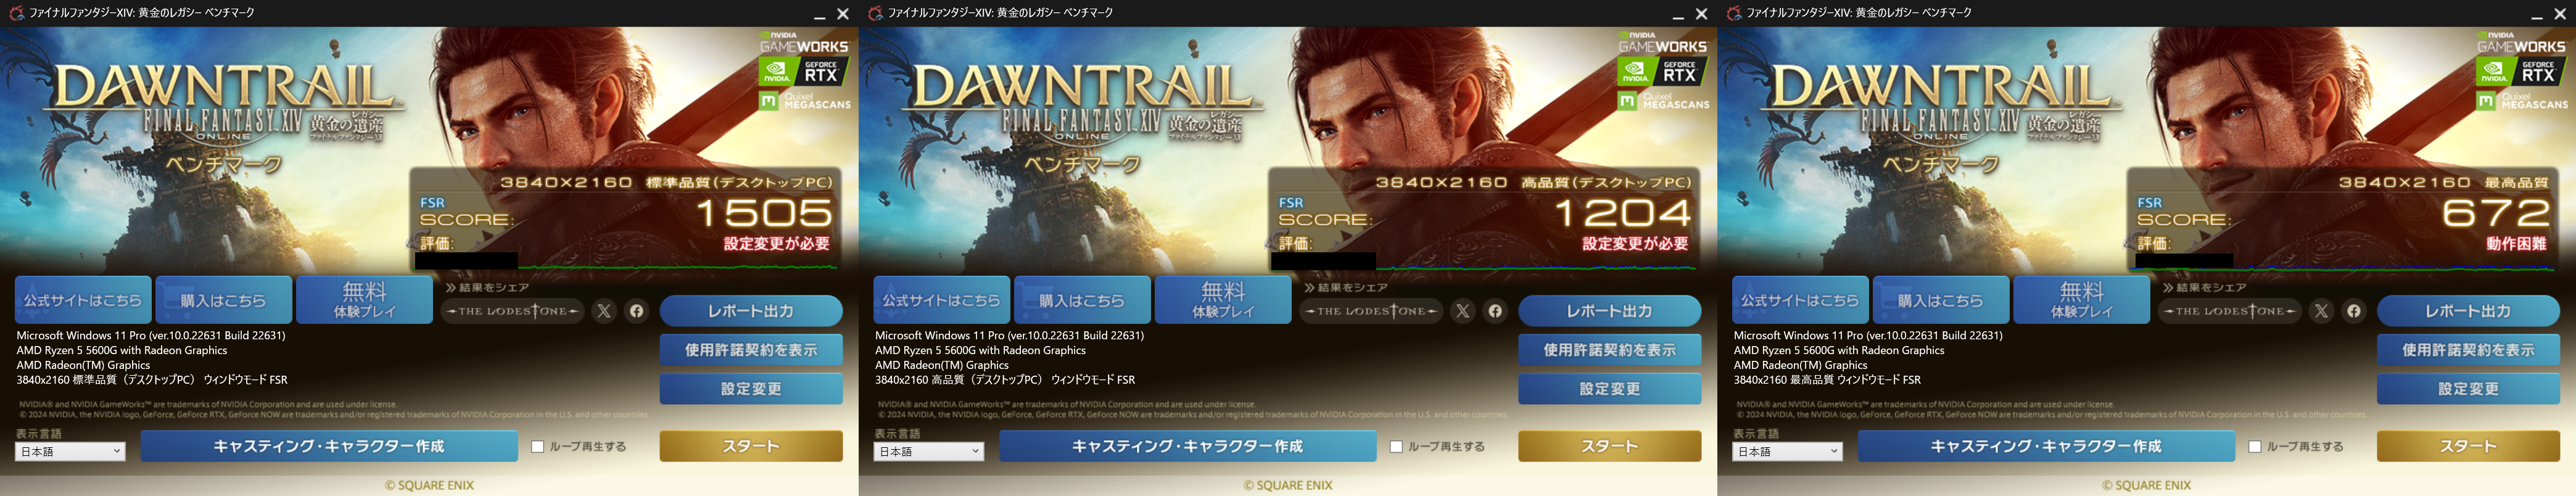Open 表示言語 dropdown in right window
This screenshot has height=496, width=2576.
tap(1788, 452)
